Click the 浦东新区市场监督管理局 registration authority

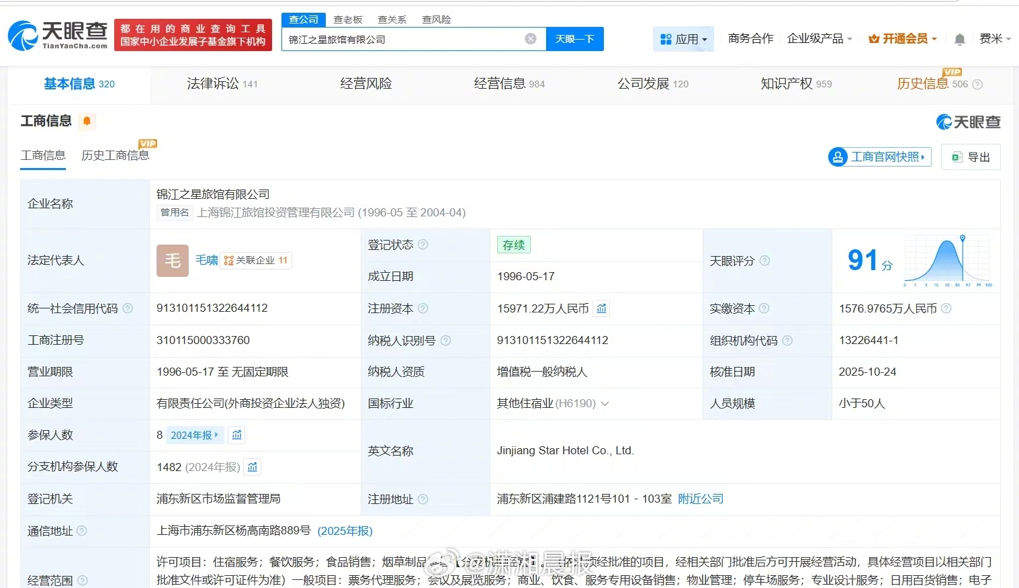(219, 499)
